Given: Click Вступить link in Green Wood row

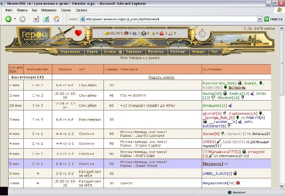Looking at the screenshot, I should (x=213, y=164).
